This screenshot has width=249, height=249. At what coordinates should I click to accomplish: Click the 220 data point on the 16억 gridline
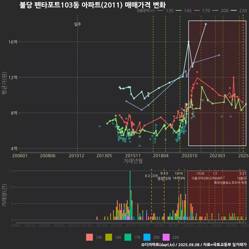pyautogui.click(x=189, y=42)
